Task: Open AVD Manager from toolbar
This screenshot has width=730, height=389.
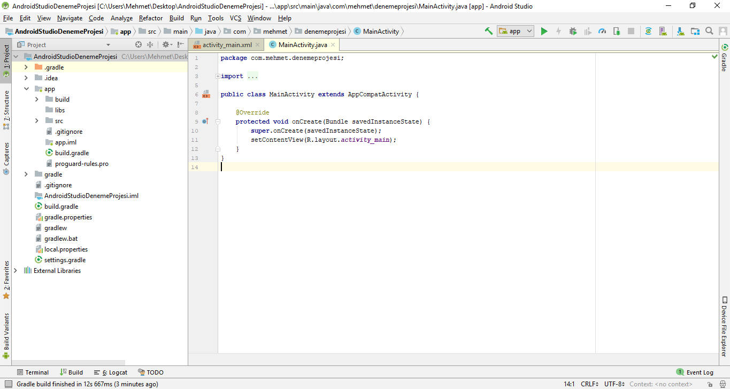Action: [x=663, y=32]
